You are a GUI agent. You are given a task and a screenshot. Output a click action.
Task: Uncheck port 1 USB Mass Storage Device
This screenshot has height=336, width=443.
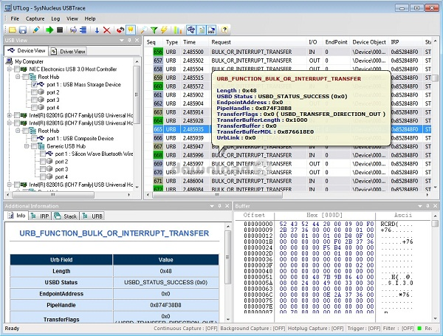34,84
